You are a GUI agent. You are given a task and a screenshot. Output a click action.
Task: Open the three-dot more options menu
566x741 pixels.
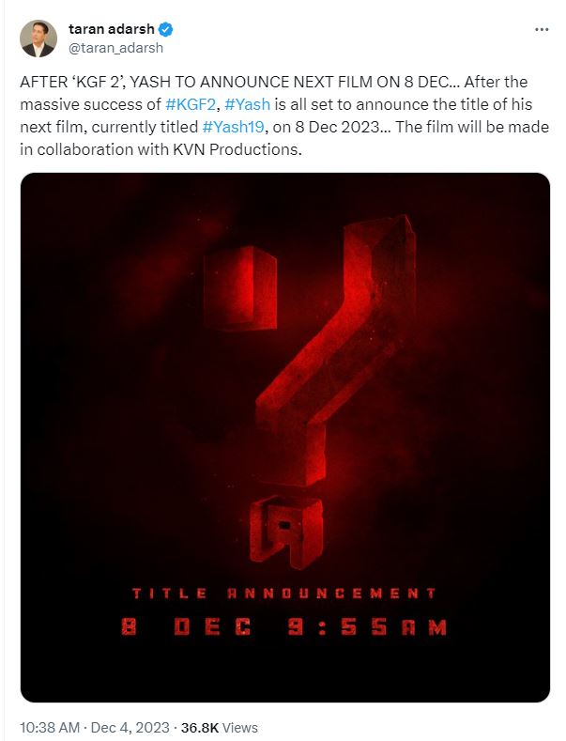(x=541, y=29)
